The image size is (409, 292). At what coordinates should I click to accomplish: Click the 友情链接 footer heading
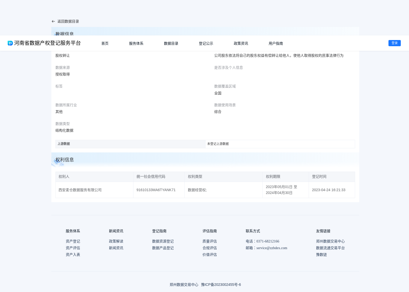[x=323, y=231]
